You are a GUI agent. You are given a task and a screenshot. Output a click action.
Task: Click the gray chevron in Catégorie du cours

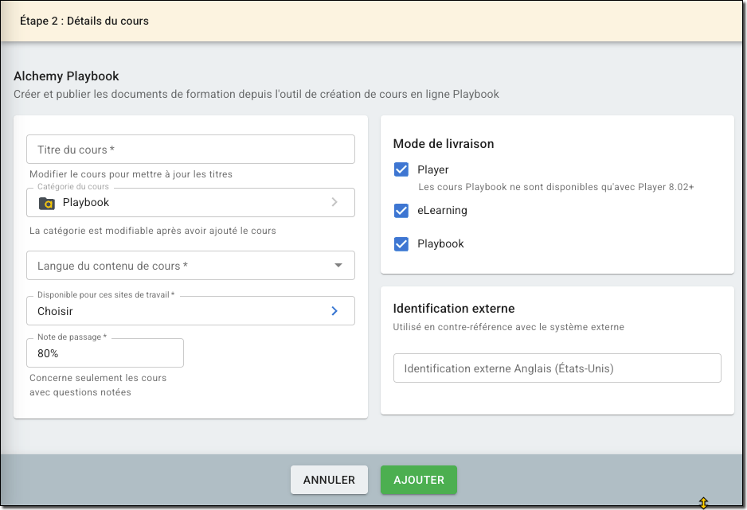click(x=334, y=202)
